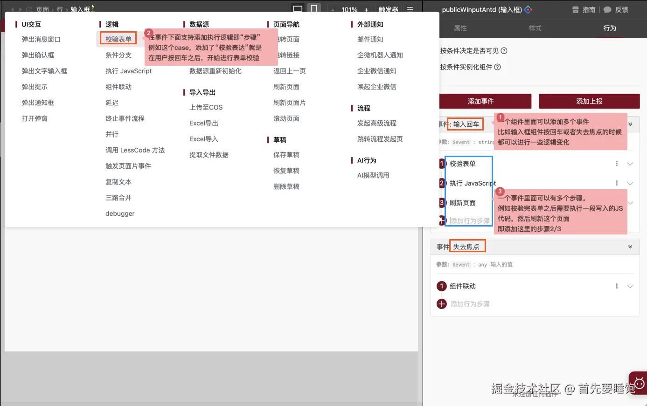Image resolution: width=647 pixels, height=406 pixels.
Task: Open the hamburger menu in top toolbar
Action: (410, 9)
